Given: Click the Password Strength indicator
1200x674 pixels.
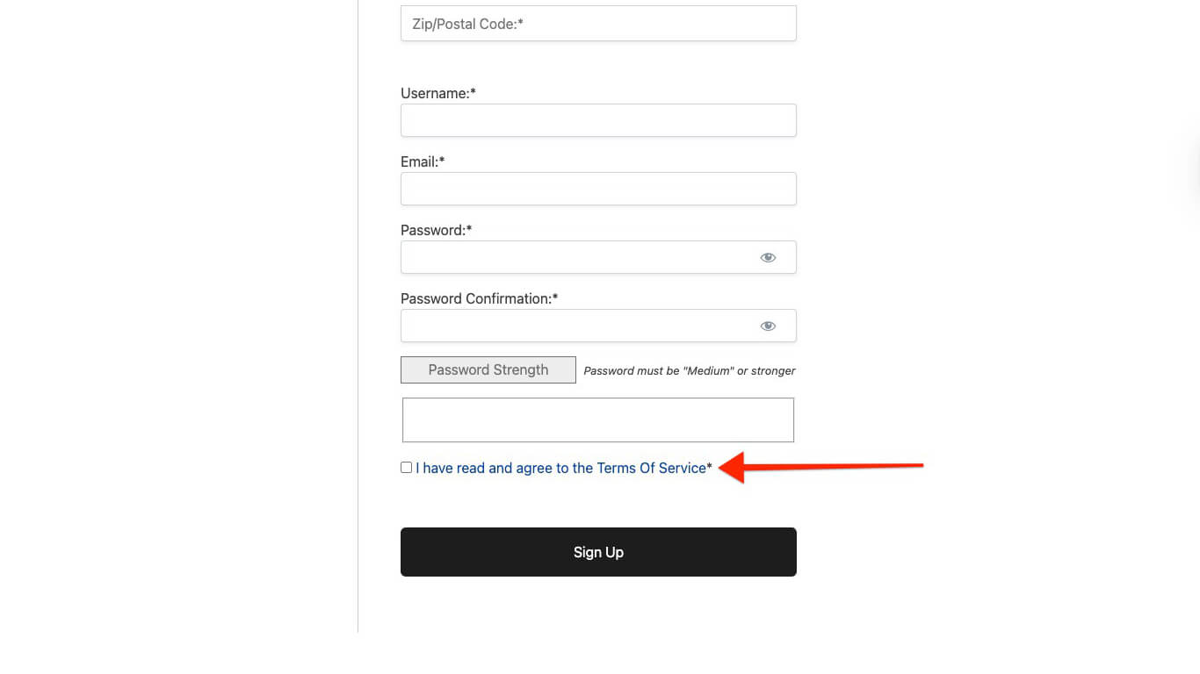Looking at the screenshot, I should pos(488,369).
